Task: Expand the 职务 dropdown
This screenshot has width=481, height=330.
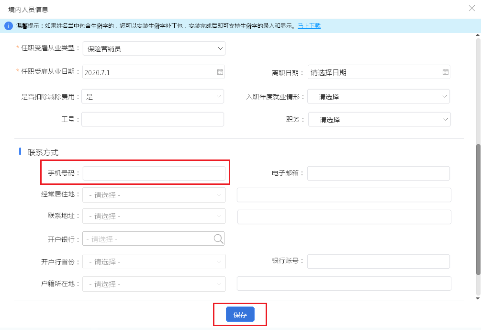Action: [380, 119]
